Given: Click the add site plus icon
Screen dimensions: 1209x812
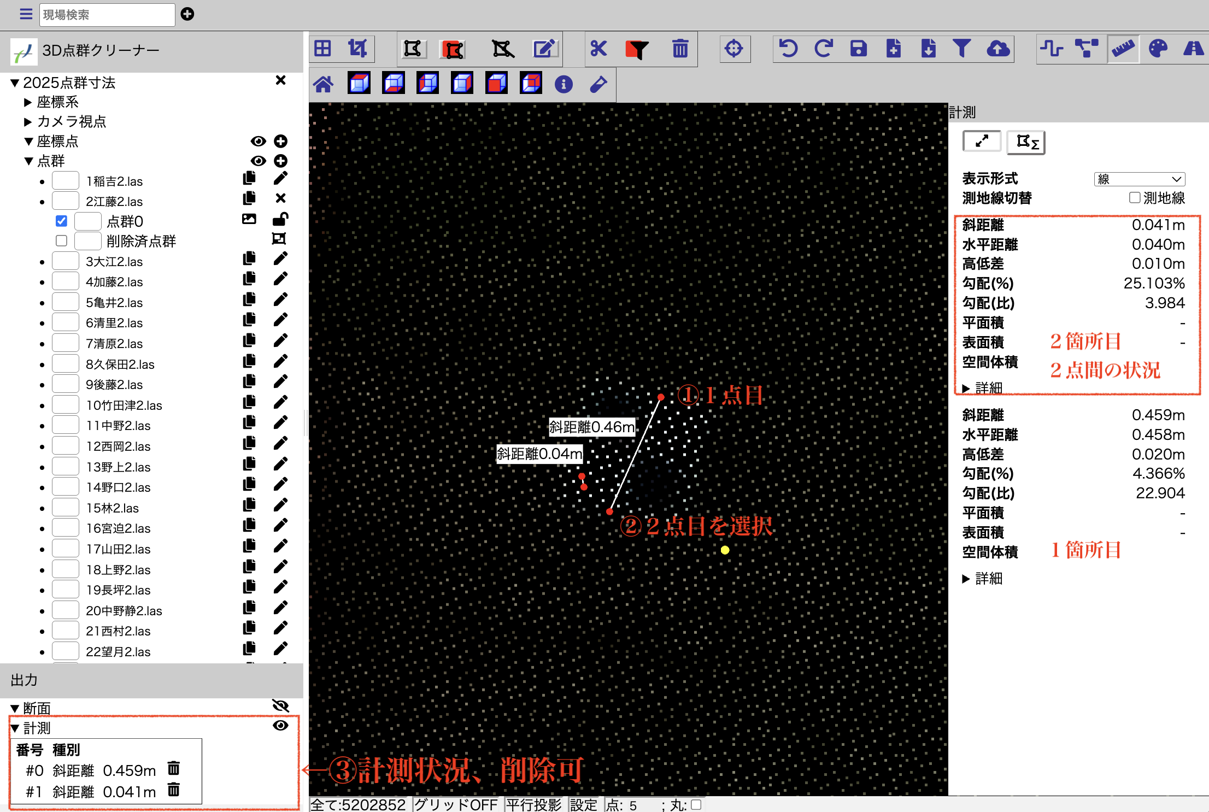Looking at the screenshot, I should (x=187, y=14).
